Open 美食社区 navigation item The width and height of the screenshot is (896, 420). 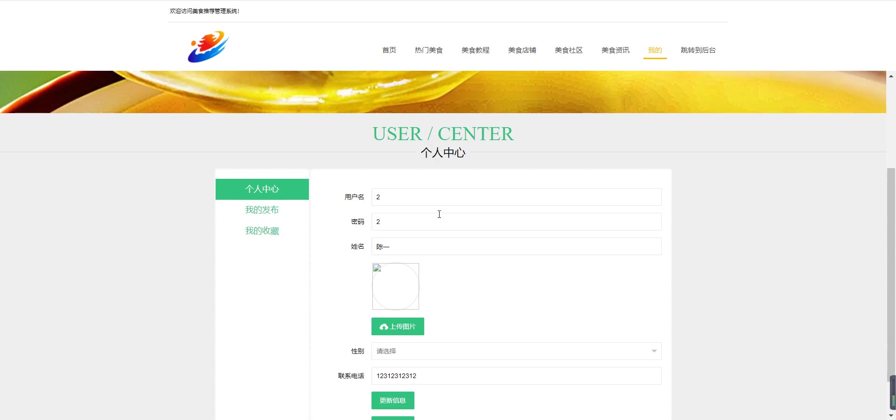[569, 50]
